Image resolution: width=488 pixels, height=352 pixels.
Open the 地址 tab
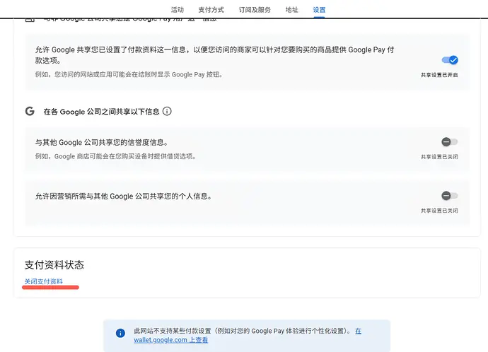[x=292, y=10]
